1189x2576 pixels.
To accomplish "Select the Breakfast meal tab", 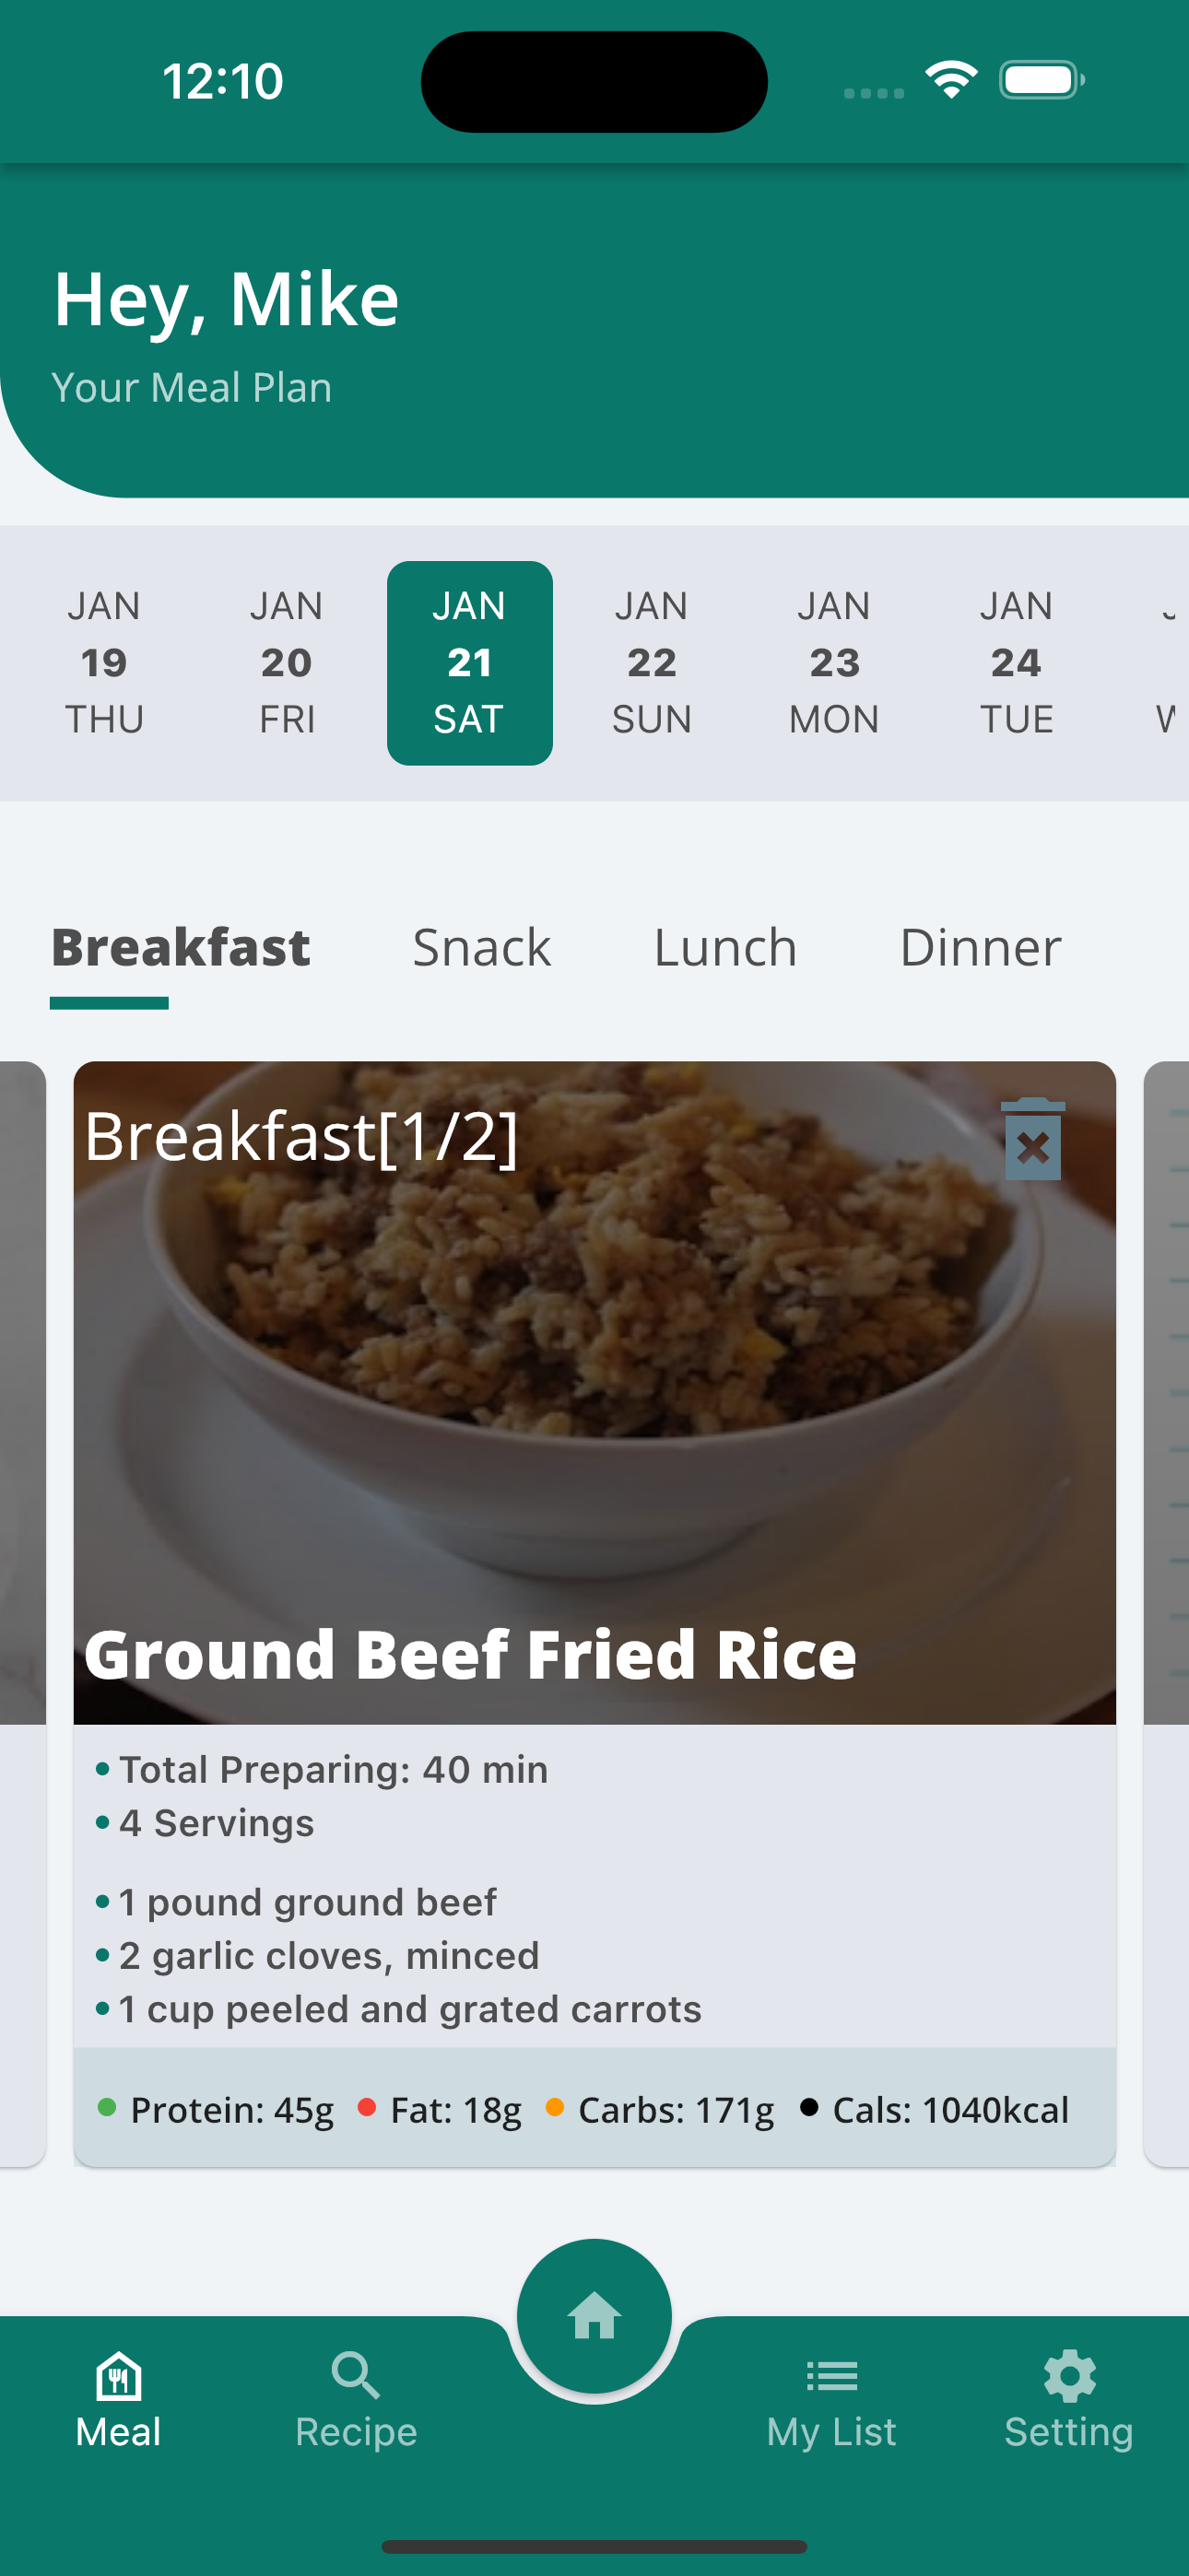I will tap(180, 948).
